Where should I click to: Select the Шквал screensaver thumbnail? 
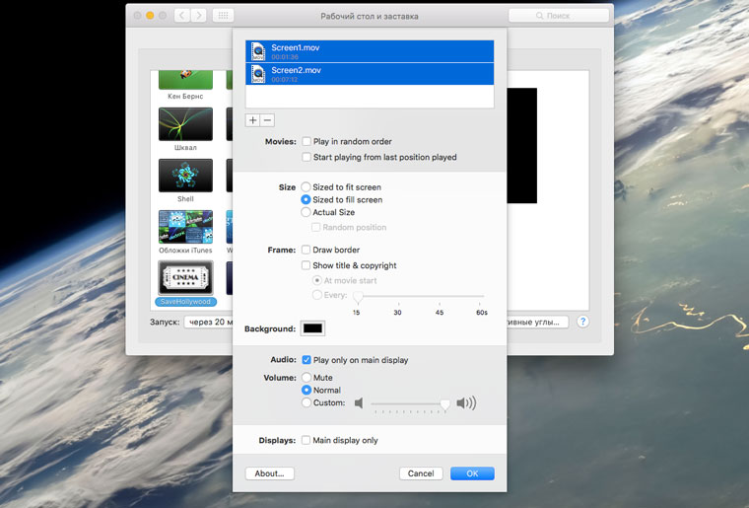coord(185,124)
